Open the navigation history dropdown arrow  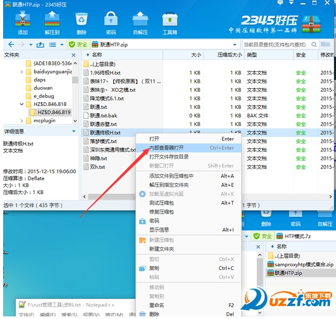(x=31, y=45)
